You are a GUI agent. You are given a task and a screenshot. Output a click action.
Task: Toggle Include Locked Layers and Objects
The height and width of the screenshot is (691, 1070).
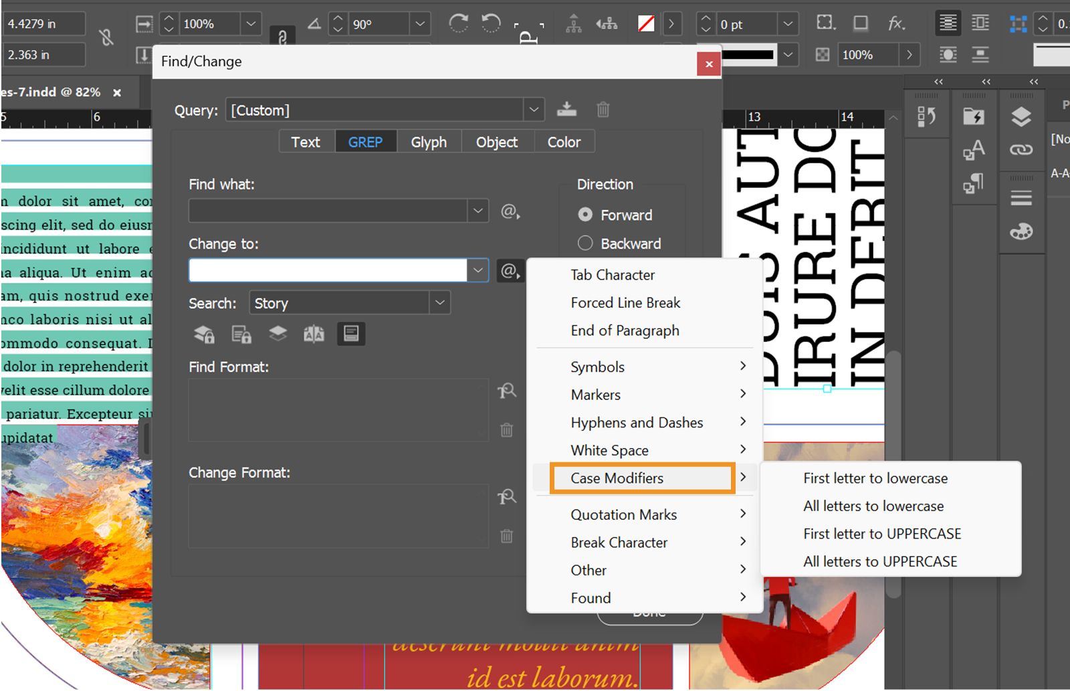204,334
